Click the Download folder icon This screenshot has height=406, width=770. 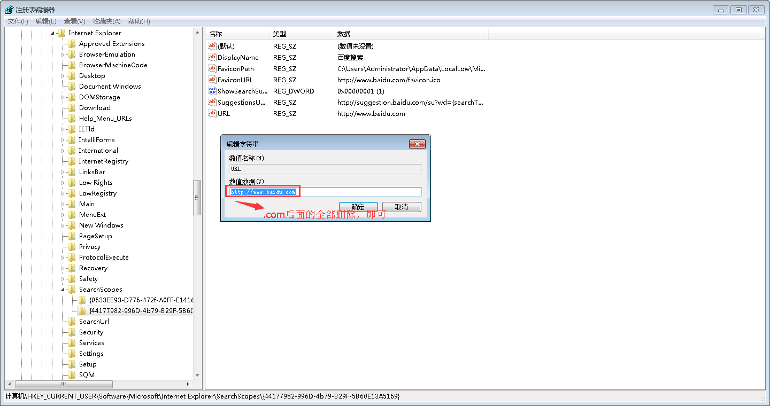(x=72, y=108)
